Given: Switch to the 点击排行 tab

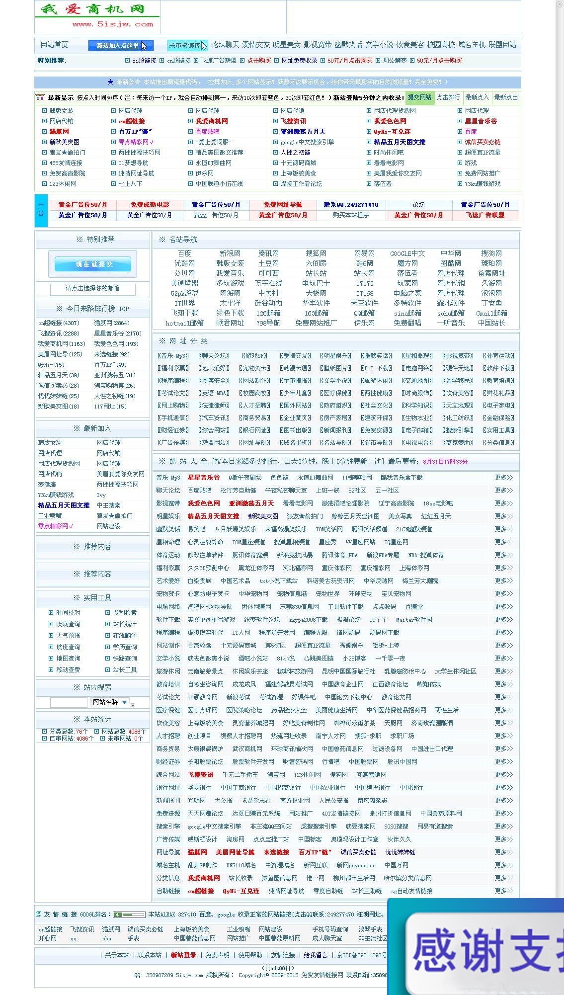Looking at the screenshot, I should tap(448, 97).
